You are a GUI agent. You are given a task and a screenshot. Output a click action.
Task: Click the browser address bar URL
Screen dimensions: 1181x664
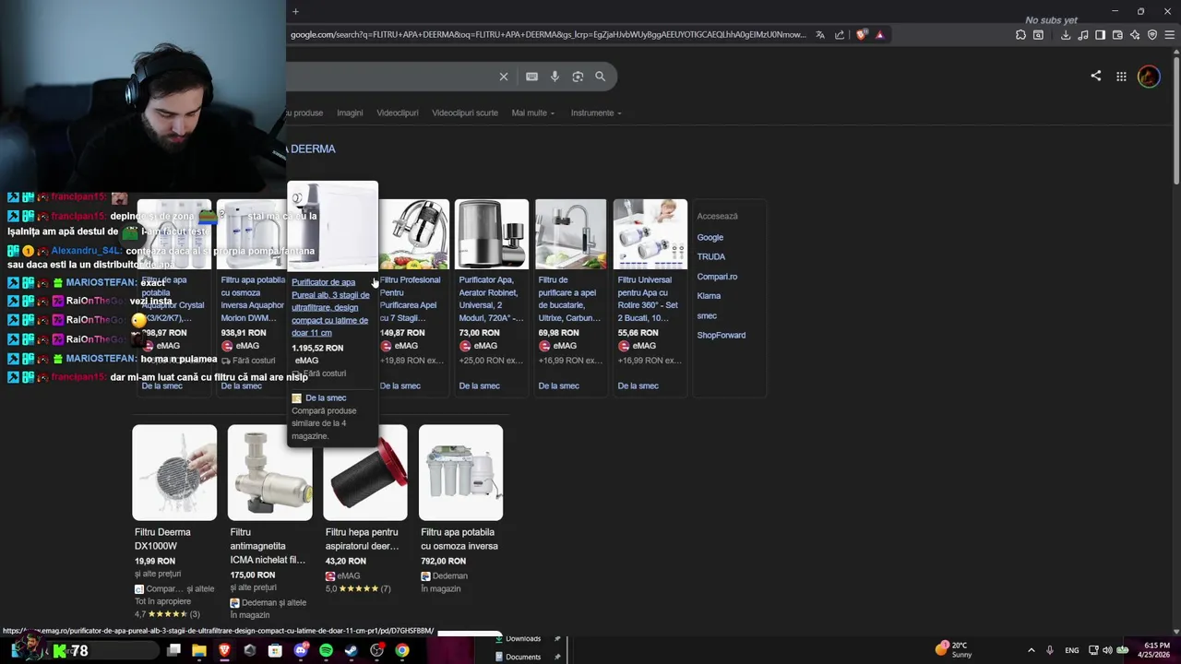click(548, 35)
